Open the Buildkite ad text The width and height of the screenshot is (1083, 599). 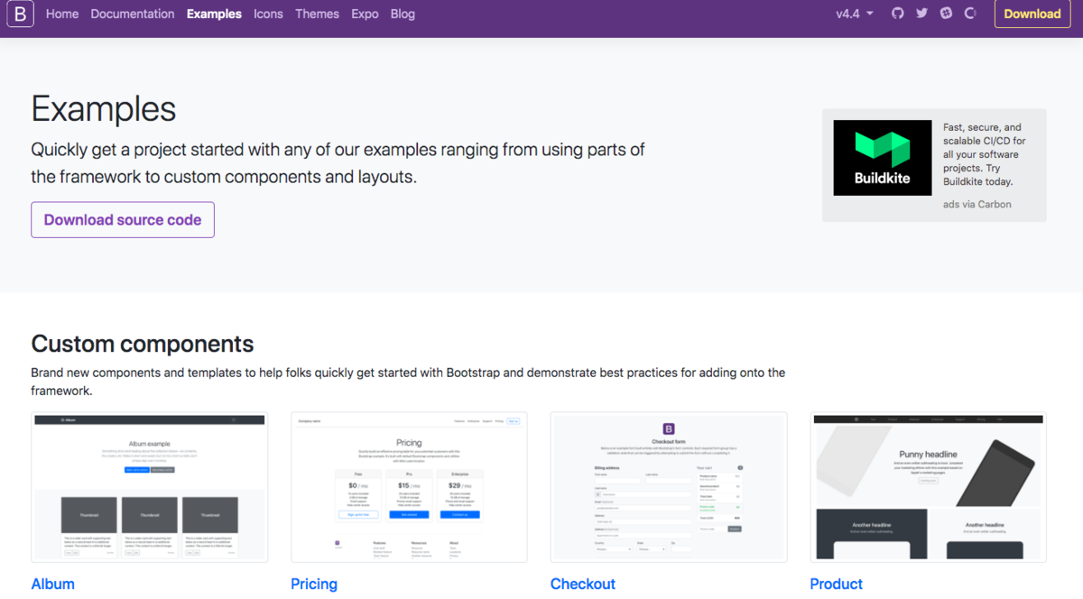985,155
